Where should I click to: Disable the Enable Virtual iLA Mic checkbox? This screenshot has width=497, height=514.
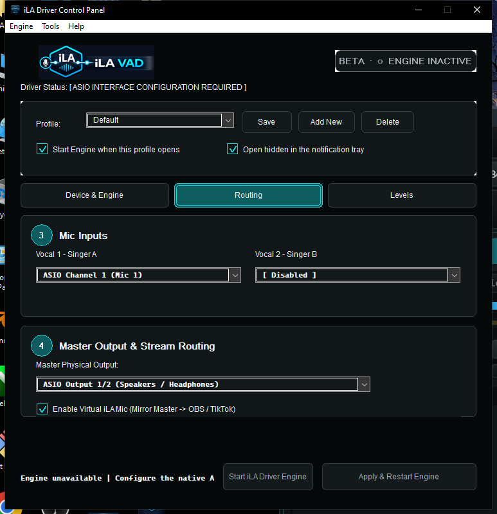click(x=42, y=409)
